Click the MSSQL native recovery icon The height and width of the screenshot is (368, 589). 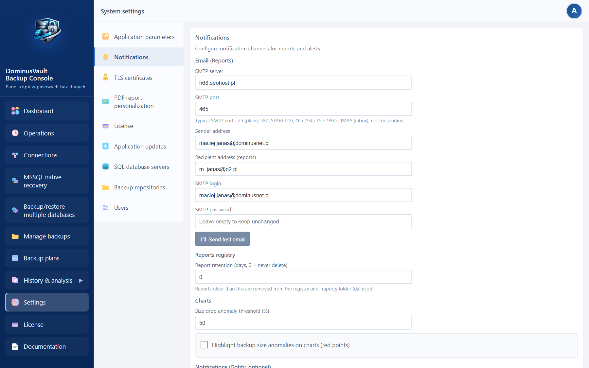pos(15,181)
